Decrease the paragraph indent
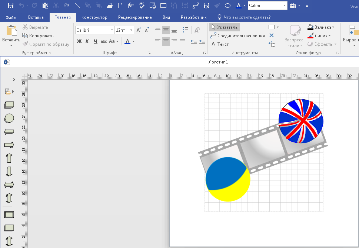Screen dimensions: 359x248 click(194, 41)
